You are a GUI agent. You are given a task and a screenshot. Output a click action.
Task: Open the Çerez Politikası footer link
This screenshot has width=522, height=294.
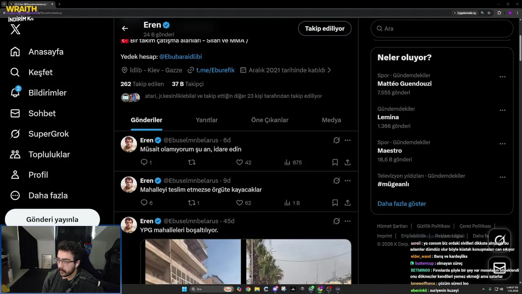475,226
